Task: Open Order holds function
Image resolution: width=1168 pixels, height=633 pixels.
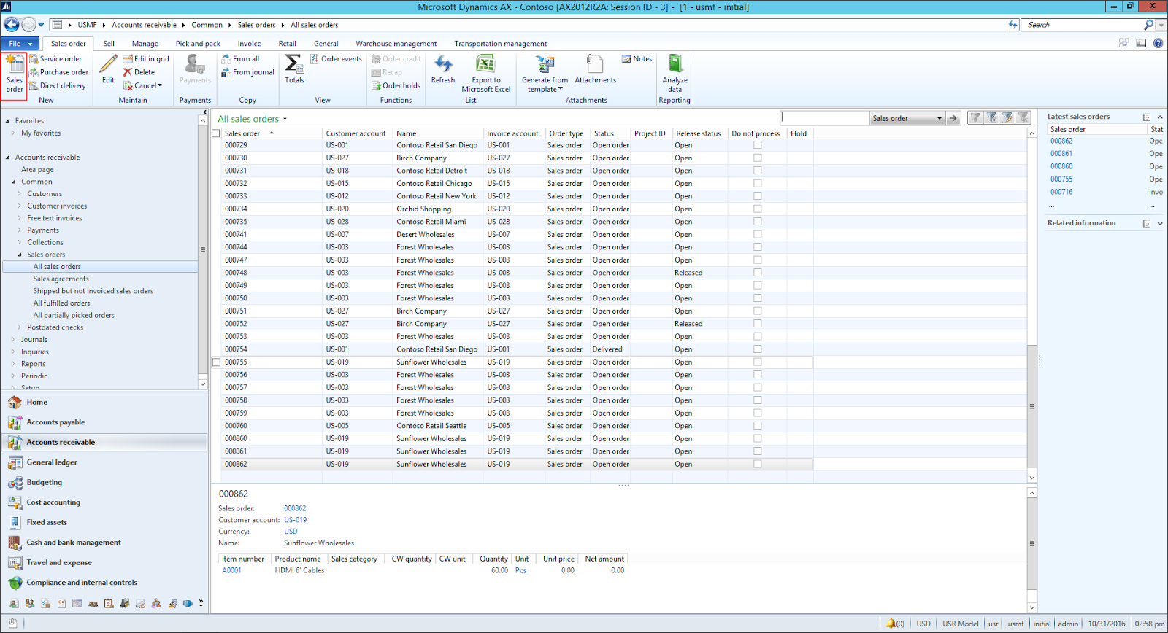Action: pos(396,85)
